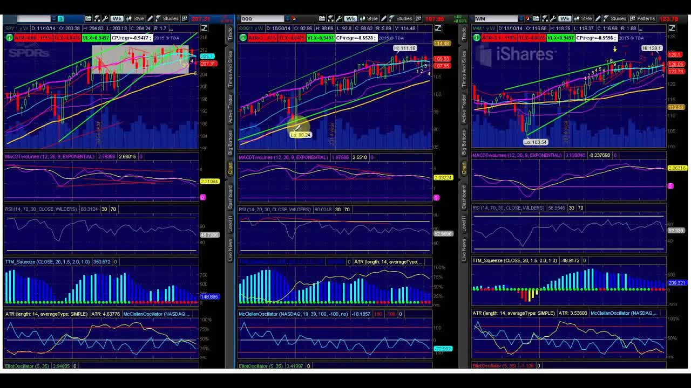Image resolution: width=691 pixels, height=388 pixels.
Task: Open chart settings wrench on the IWM chart
Action: (553, 18)
